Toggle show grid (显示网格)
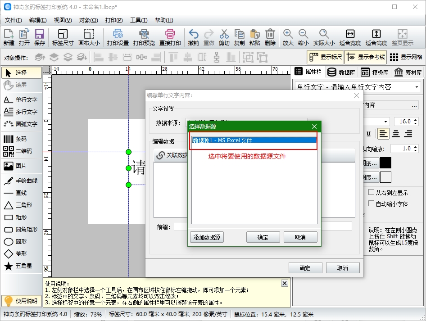The width and height of the screenshot is (426, 321). [x=406, y=57]
